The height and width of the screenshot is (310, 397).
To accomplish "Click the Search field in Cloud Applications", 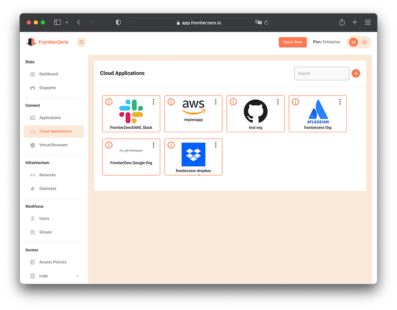I will pyautogui.click(x=322, y=73).
